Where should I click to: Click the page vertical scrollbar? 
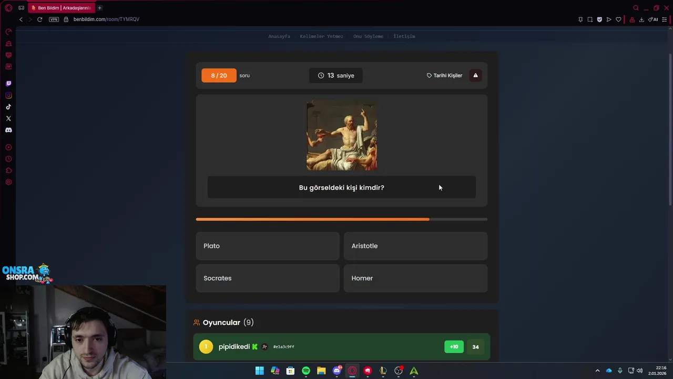670,129
